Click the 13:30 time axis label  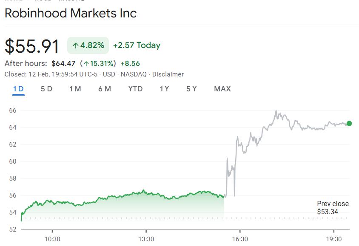tap(146, 239)
